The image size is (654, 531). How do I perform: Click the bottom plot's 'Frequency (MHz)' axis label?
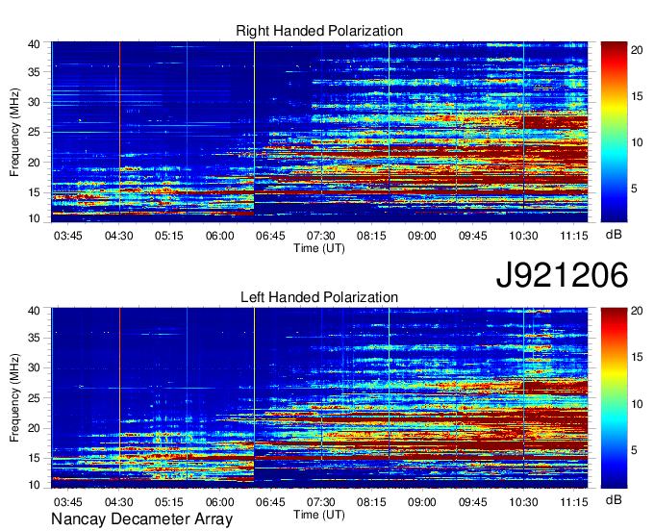(x=14, y=398)
